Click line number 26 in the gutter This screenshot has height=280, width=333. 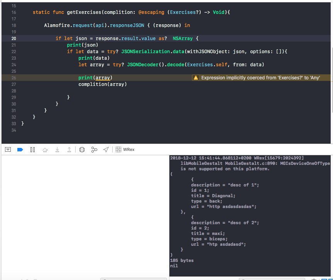(14, 78)
